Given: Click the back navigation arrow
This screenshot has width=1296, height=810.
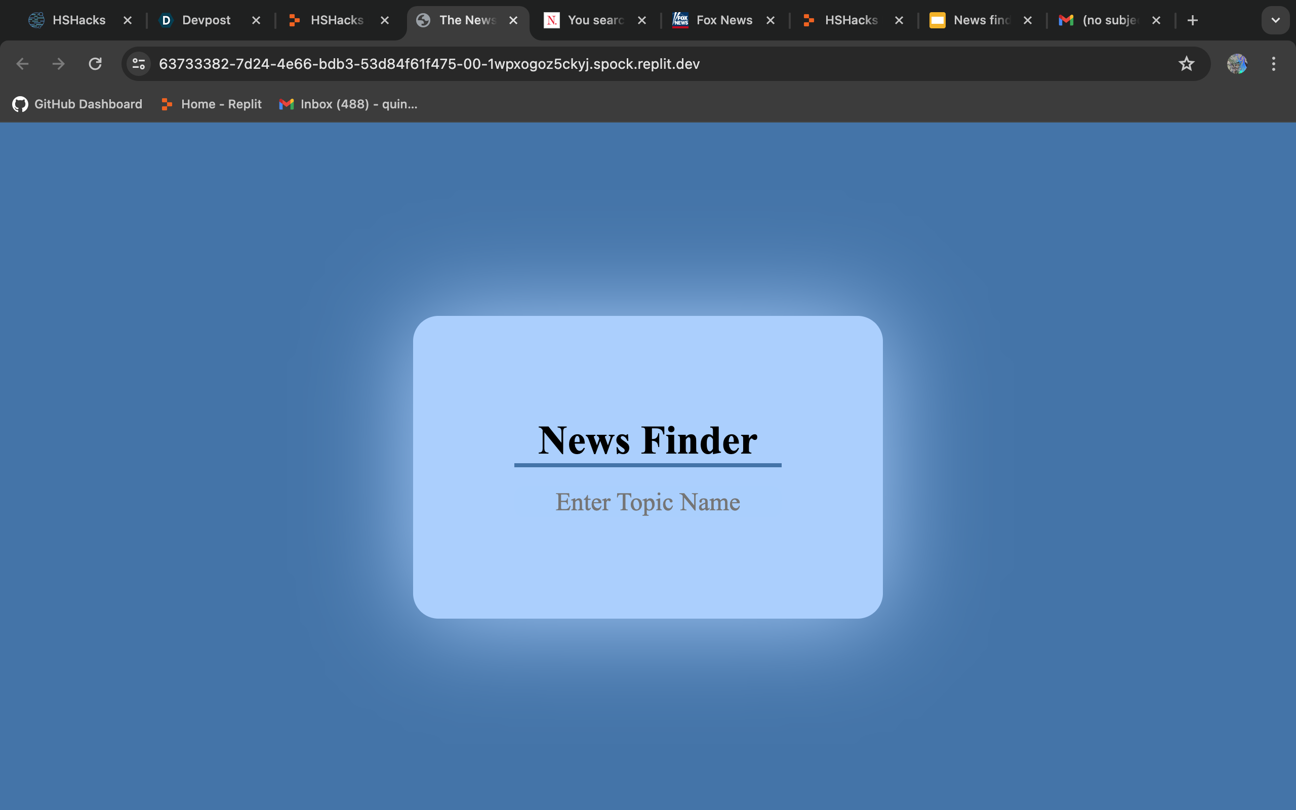Looking at the screenshot, I should click(x=22, y=64).
